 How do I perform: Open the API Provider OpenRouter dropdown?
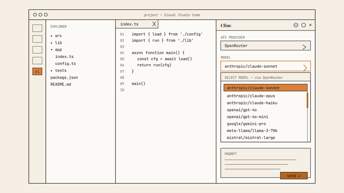pos(265,46)
